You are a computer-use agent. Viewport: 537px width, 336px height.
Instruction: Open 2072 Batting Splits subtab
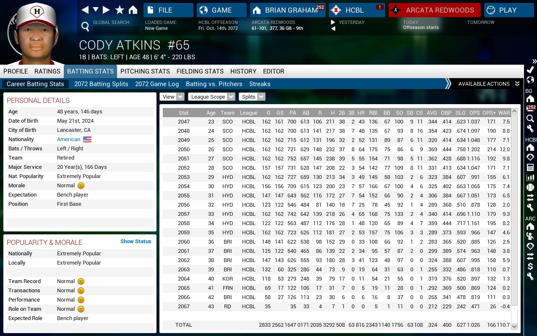click(x=101, y=84)
